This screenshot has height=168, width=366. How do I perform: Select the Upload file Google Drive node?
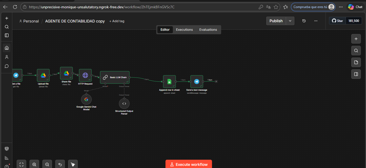pyautogui.click(x=43, y=75)
